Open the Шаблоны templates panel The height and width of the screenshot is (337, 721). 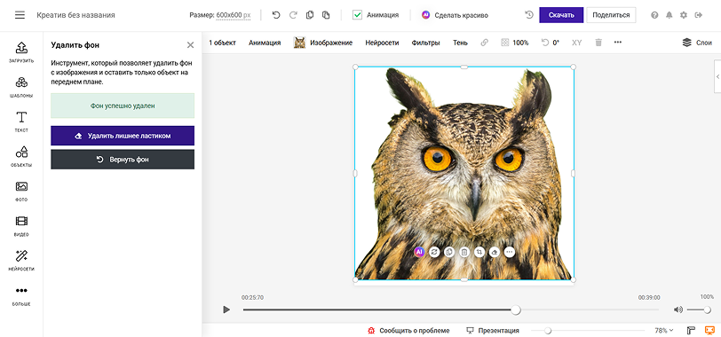[21, 87]
